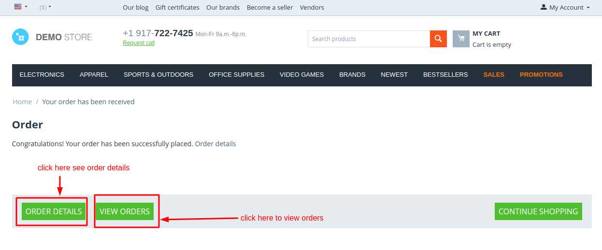Click the shopping cart icon

point(461,39)
